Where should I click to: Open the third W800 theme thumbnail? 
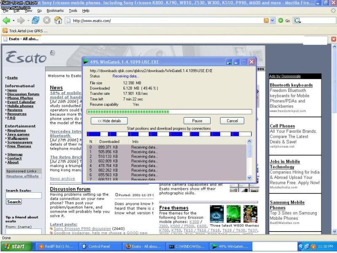(x=250, y=214)
